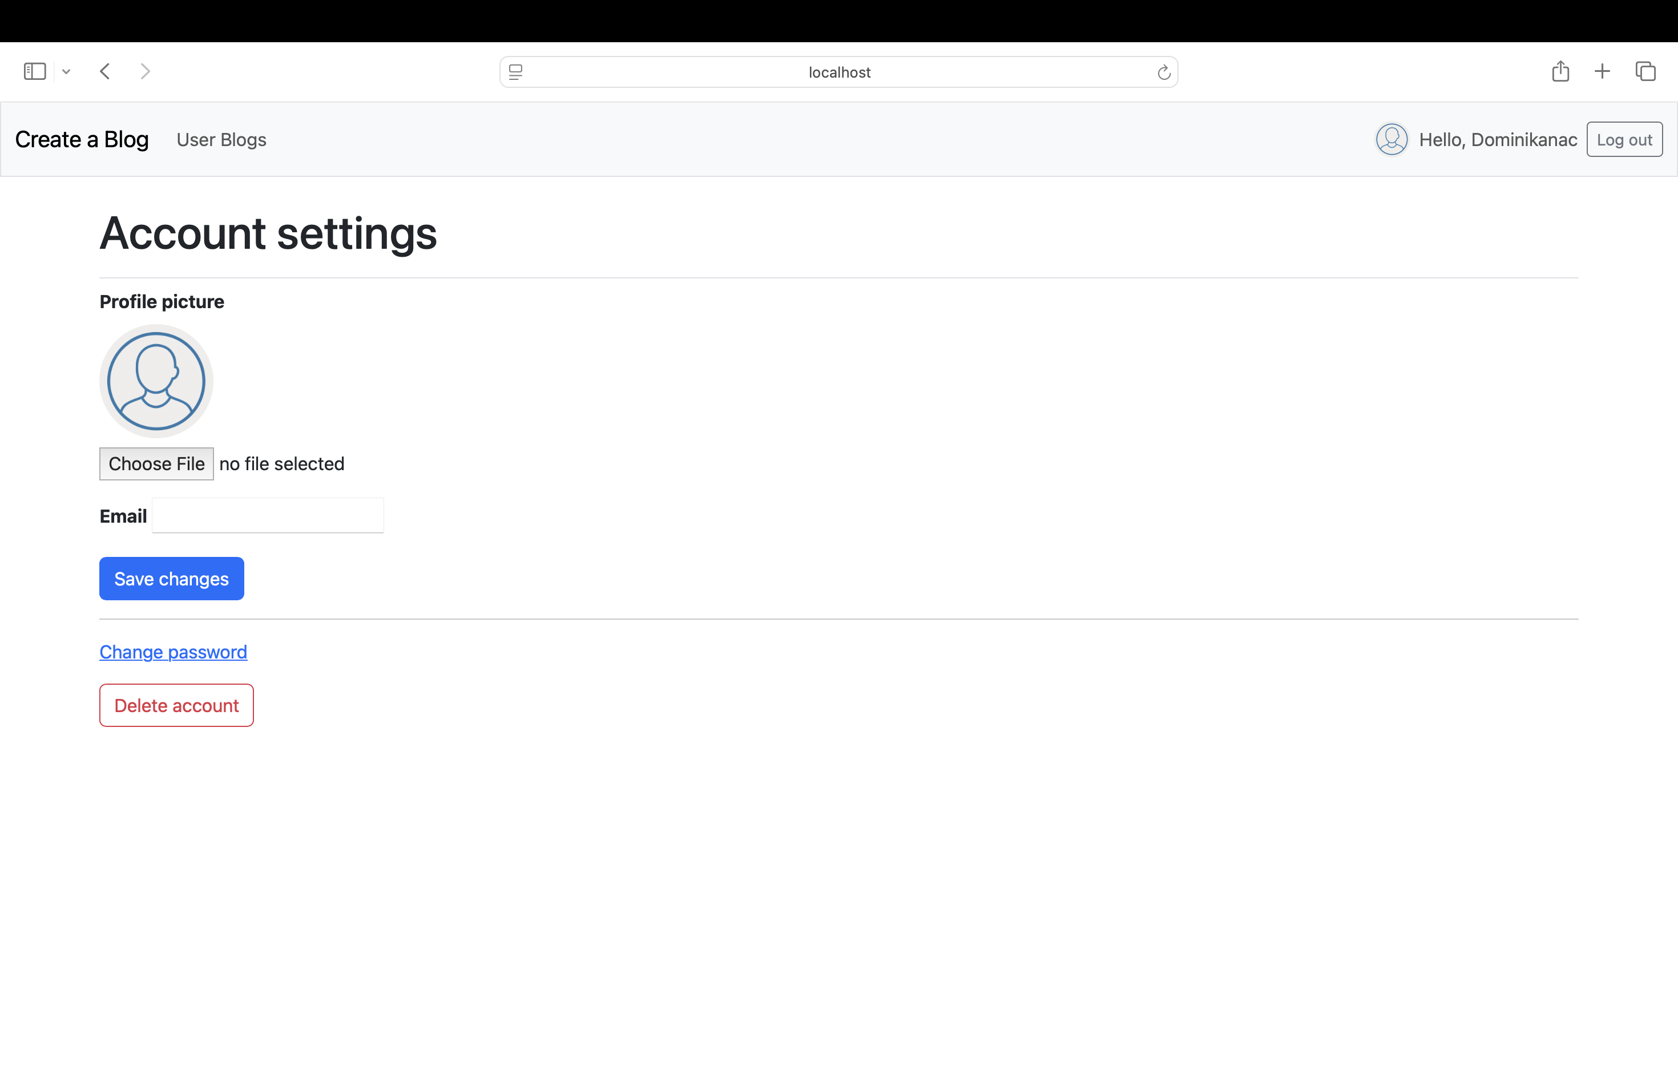Click the default profile picture circle
This screenshot has width=1678, height=1091.
point(156,381)
